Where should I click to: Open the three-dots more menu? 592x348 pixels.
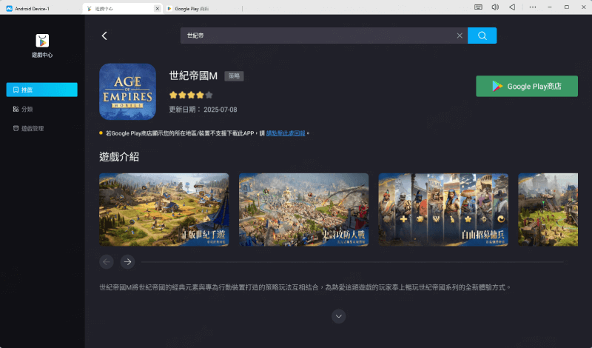pos(532,7)
